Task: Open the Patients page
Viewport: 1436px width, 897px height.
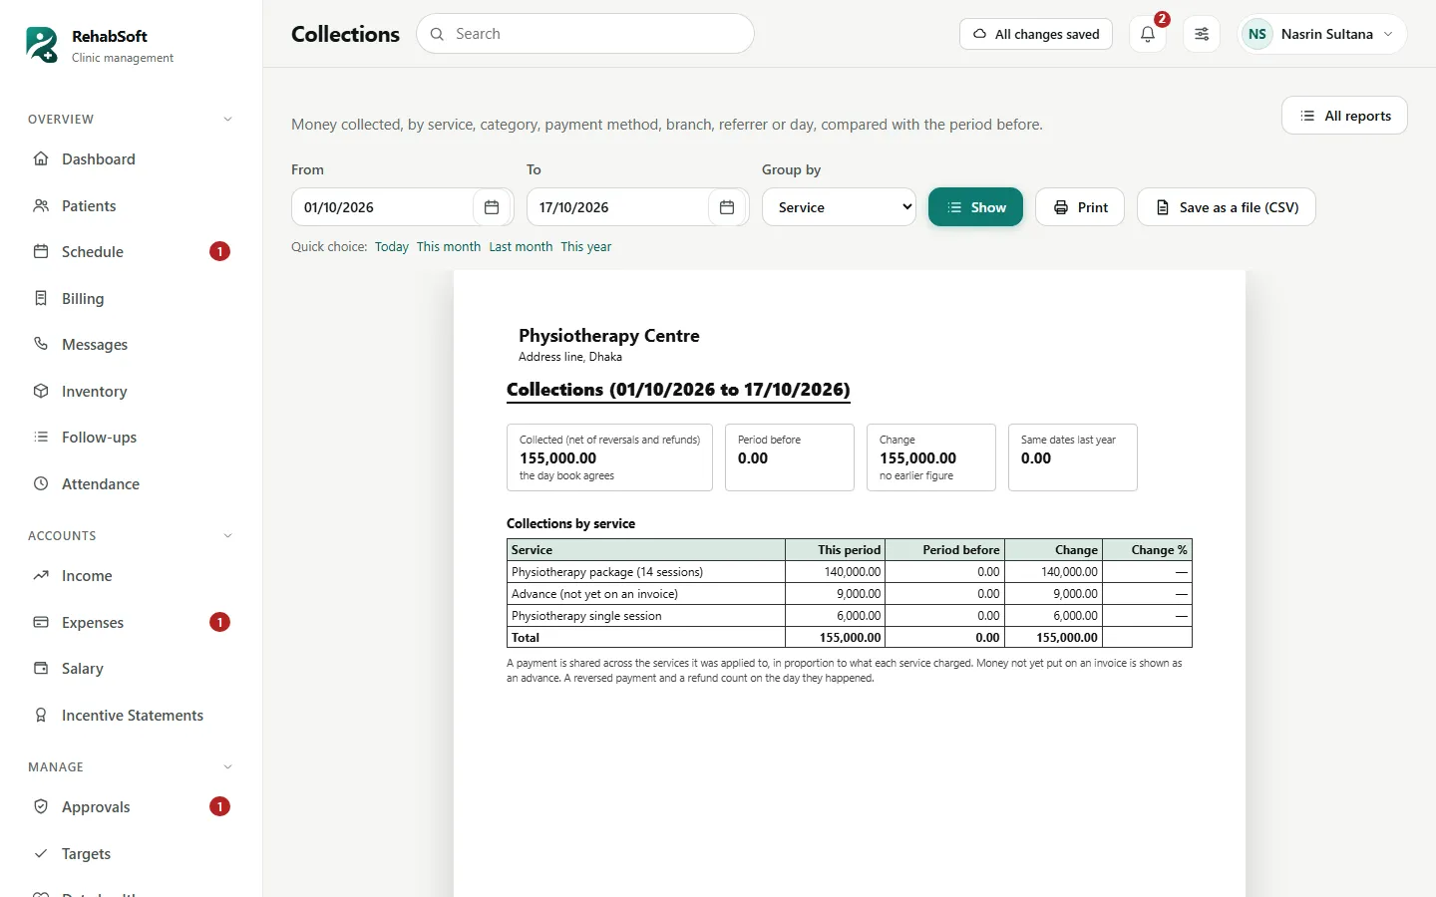Action: point(132,205)
